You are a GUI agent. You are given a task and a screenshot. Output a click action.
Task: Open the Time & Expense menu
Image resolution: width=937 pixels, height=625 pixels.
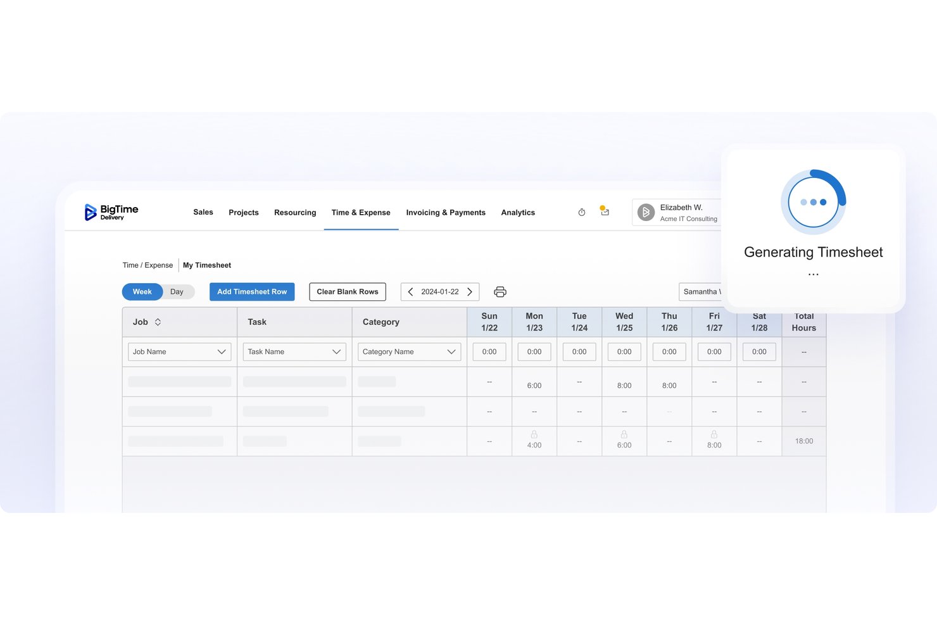pyautogui.click(x=361, y=213)
